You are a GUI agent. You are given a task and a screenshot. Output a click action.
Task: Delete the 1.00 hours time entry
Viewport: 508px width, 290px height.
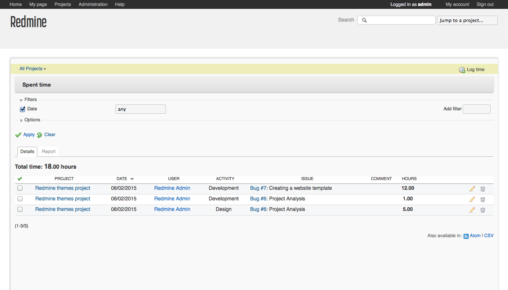click(483, 199)
